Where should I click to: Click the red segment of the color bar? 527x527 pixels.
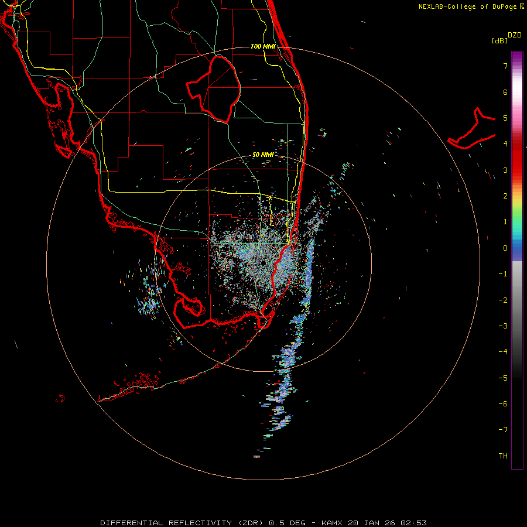[517, 156]
